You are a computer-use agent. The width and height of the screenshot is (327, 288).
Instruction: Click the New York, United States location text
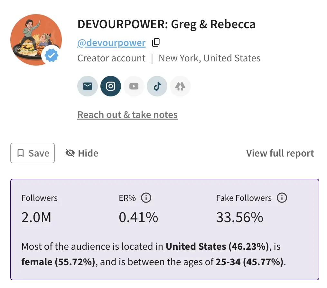point(209,58)
